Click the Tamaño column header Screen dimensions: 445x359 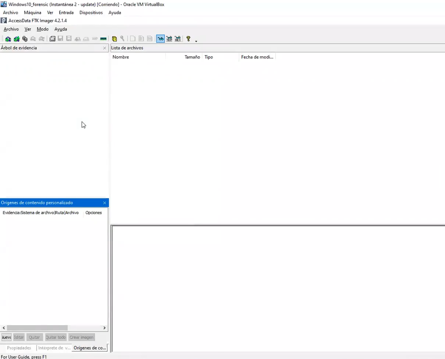pyautogui.click(x=192, y=57)
